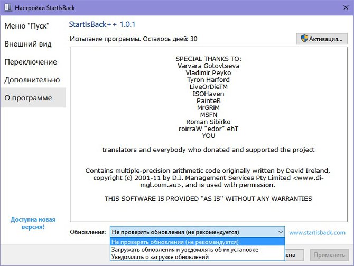Open the www.startisback.com website link
This screenshot has height=266, width=354.
pos(317,232)
